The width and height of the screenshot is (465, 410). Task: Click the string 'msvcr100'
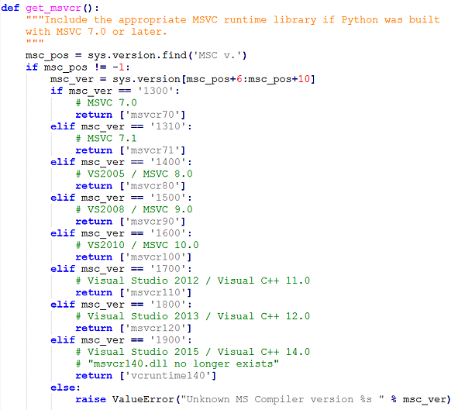(x=156, y=257)
